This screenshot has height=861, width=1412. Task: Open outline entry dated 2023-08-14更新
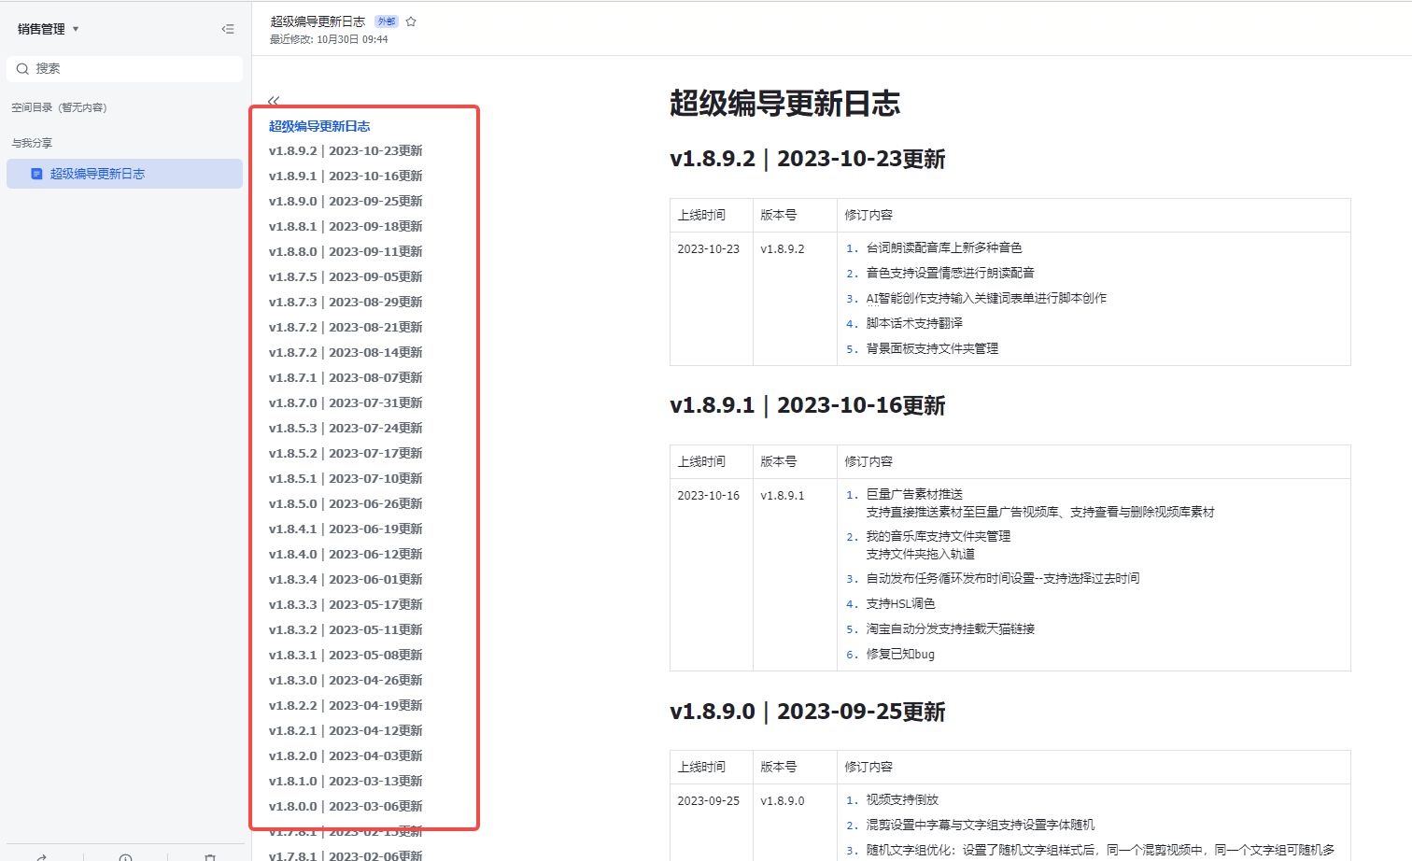(x=346, y=352)
